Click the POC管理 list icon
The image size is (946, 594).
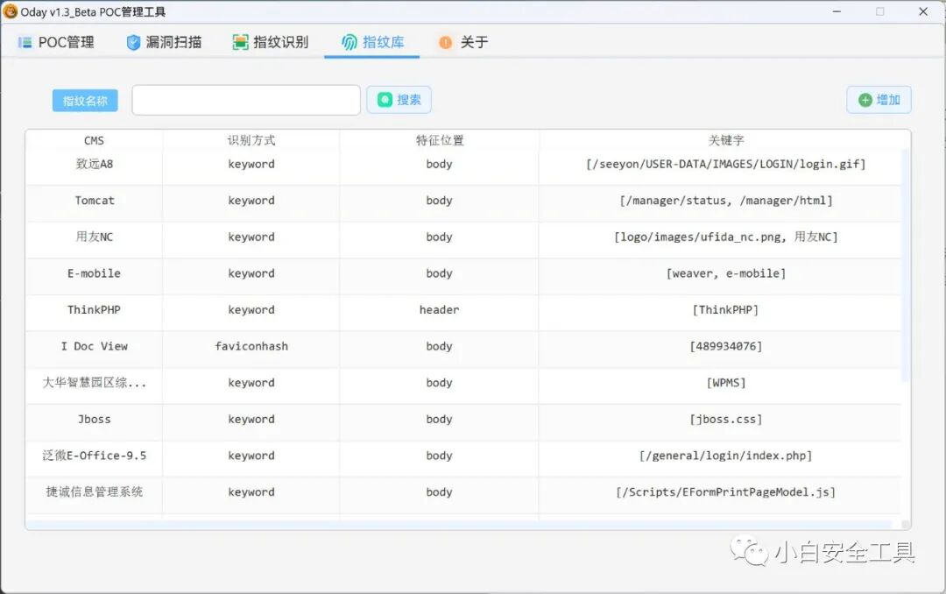(x=25, y=42)
